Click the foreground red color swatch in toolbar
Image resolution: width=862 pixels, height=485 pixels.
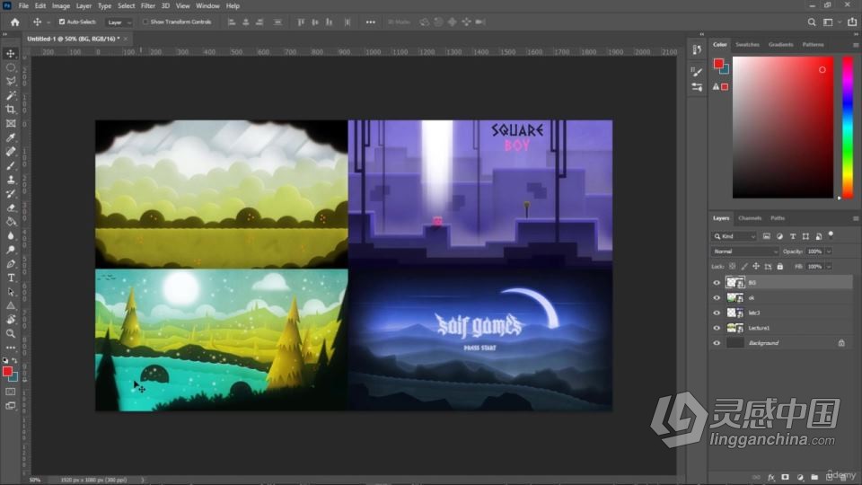coord(7,372)
